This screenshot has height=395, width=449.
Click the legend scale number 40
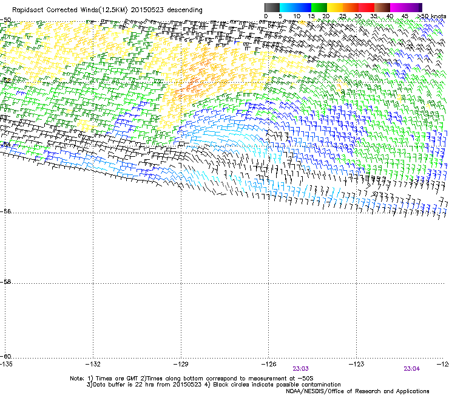tap(390, 16)
